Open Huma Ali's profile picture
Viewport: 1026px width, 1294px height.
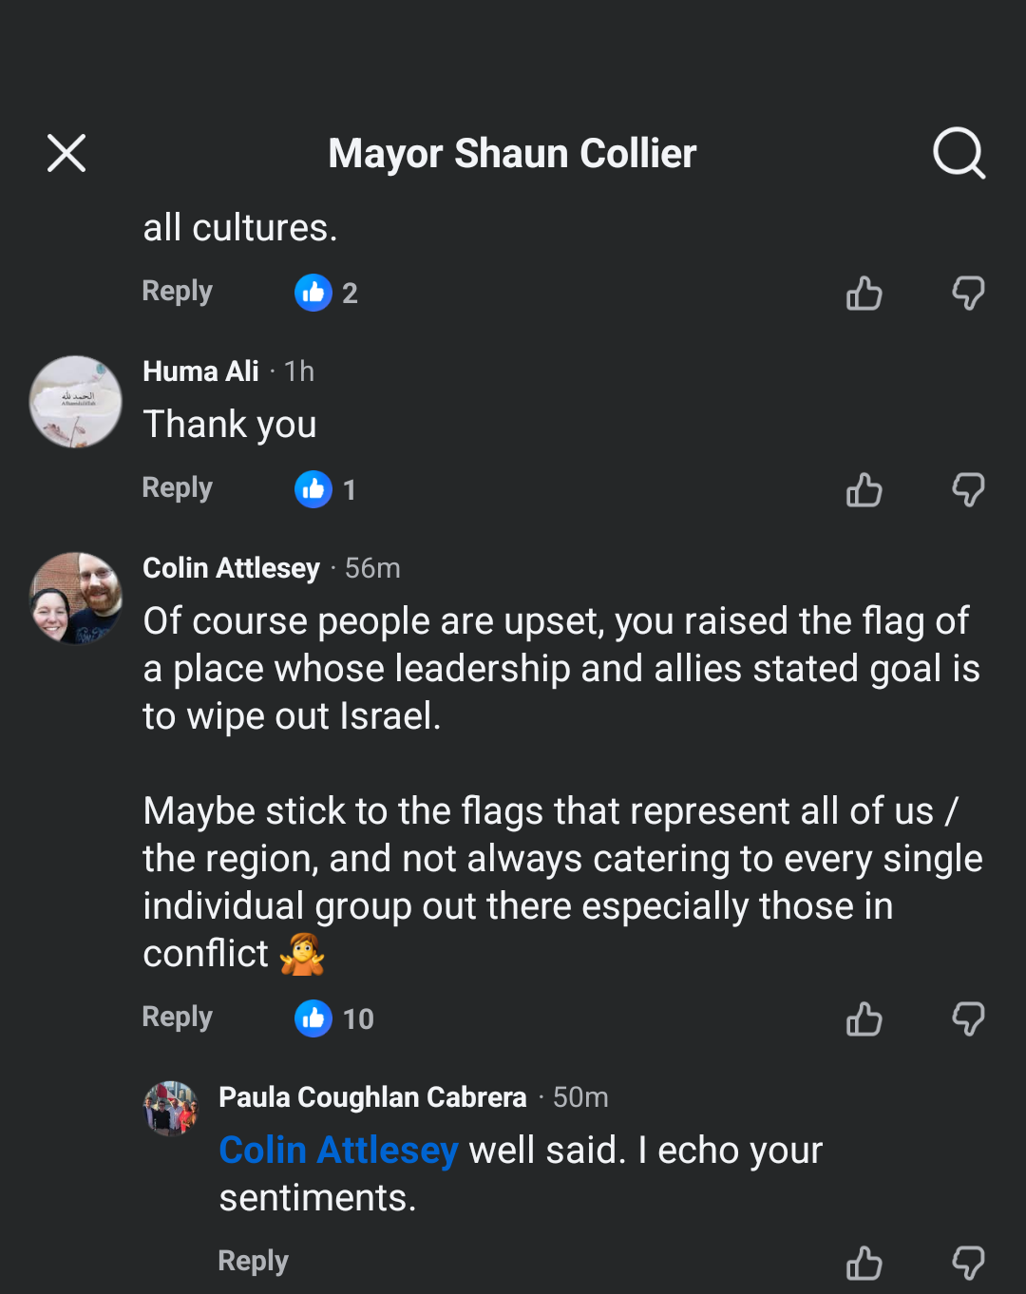76,402
